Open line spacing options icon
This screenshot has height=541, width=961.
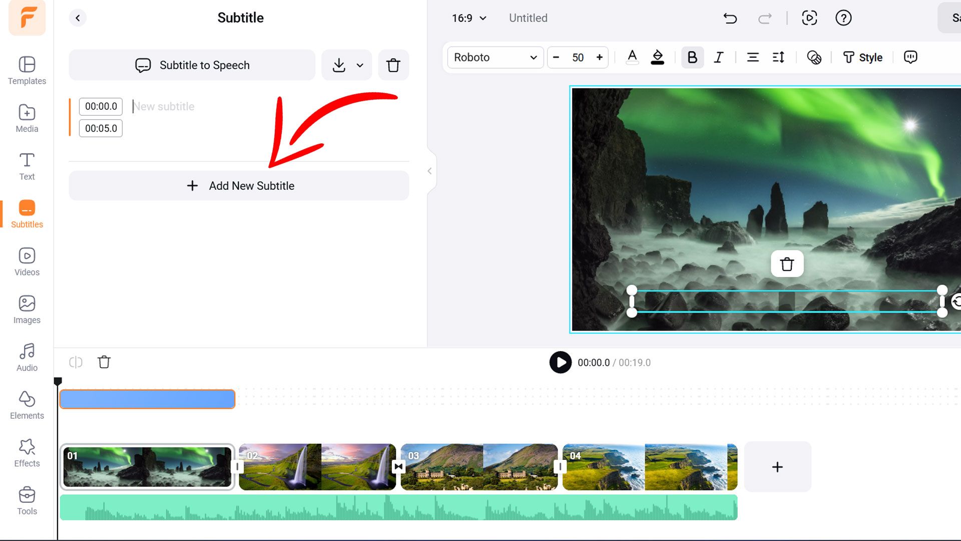pos(778,58)
